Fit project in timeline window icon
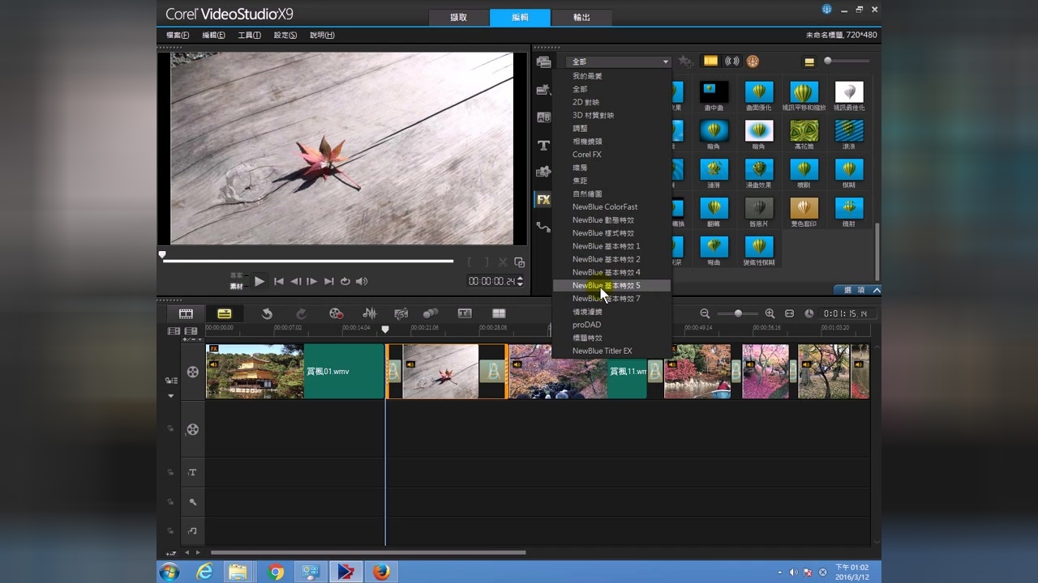The height and width of the screenshot is (583, 1038). pos(790,313)
